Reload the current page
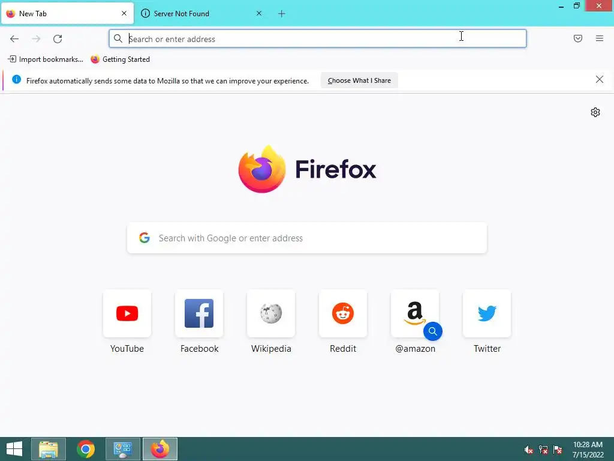The image size is (614, 461). click(58, 39)
